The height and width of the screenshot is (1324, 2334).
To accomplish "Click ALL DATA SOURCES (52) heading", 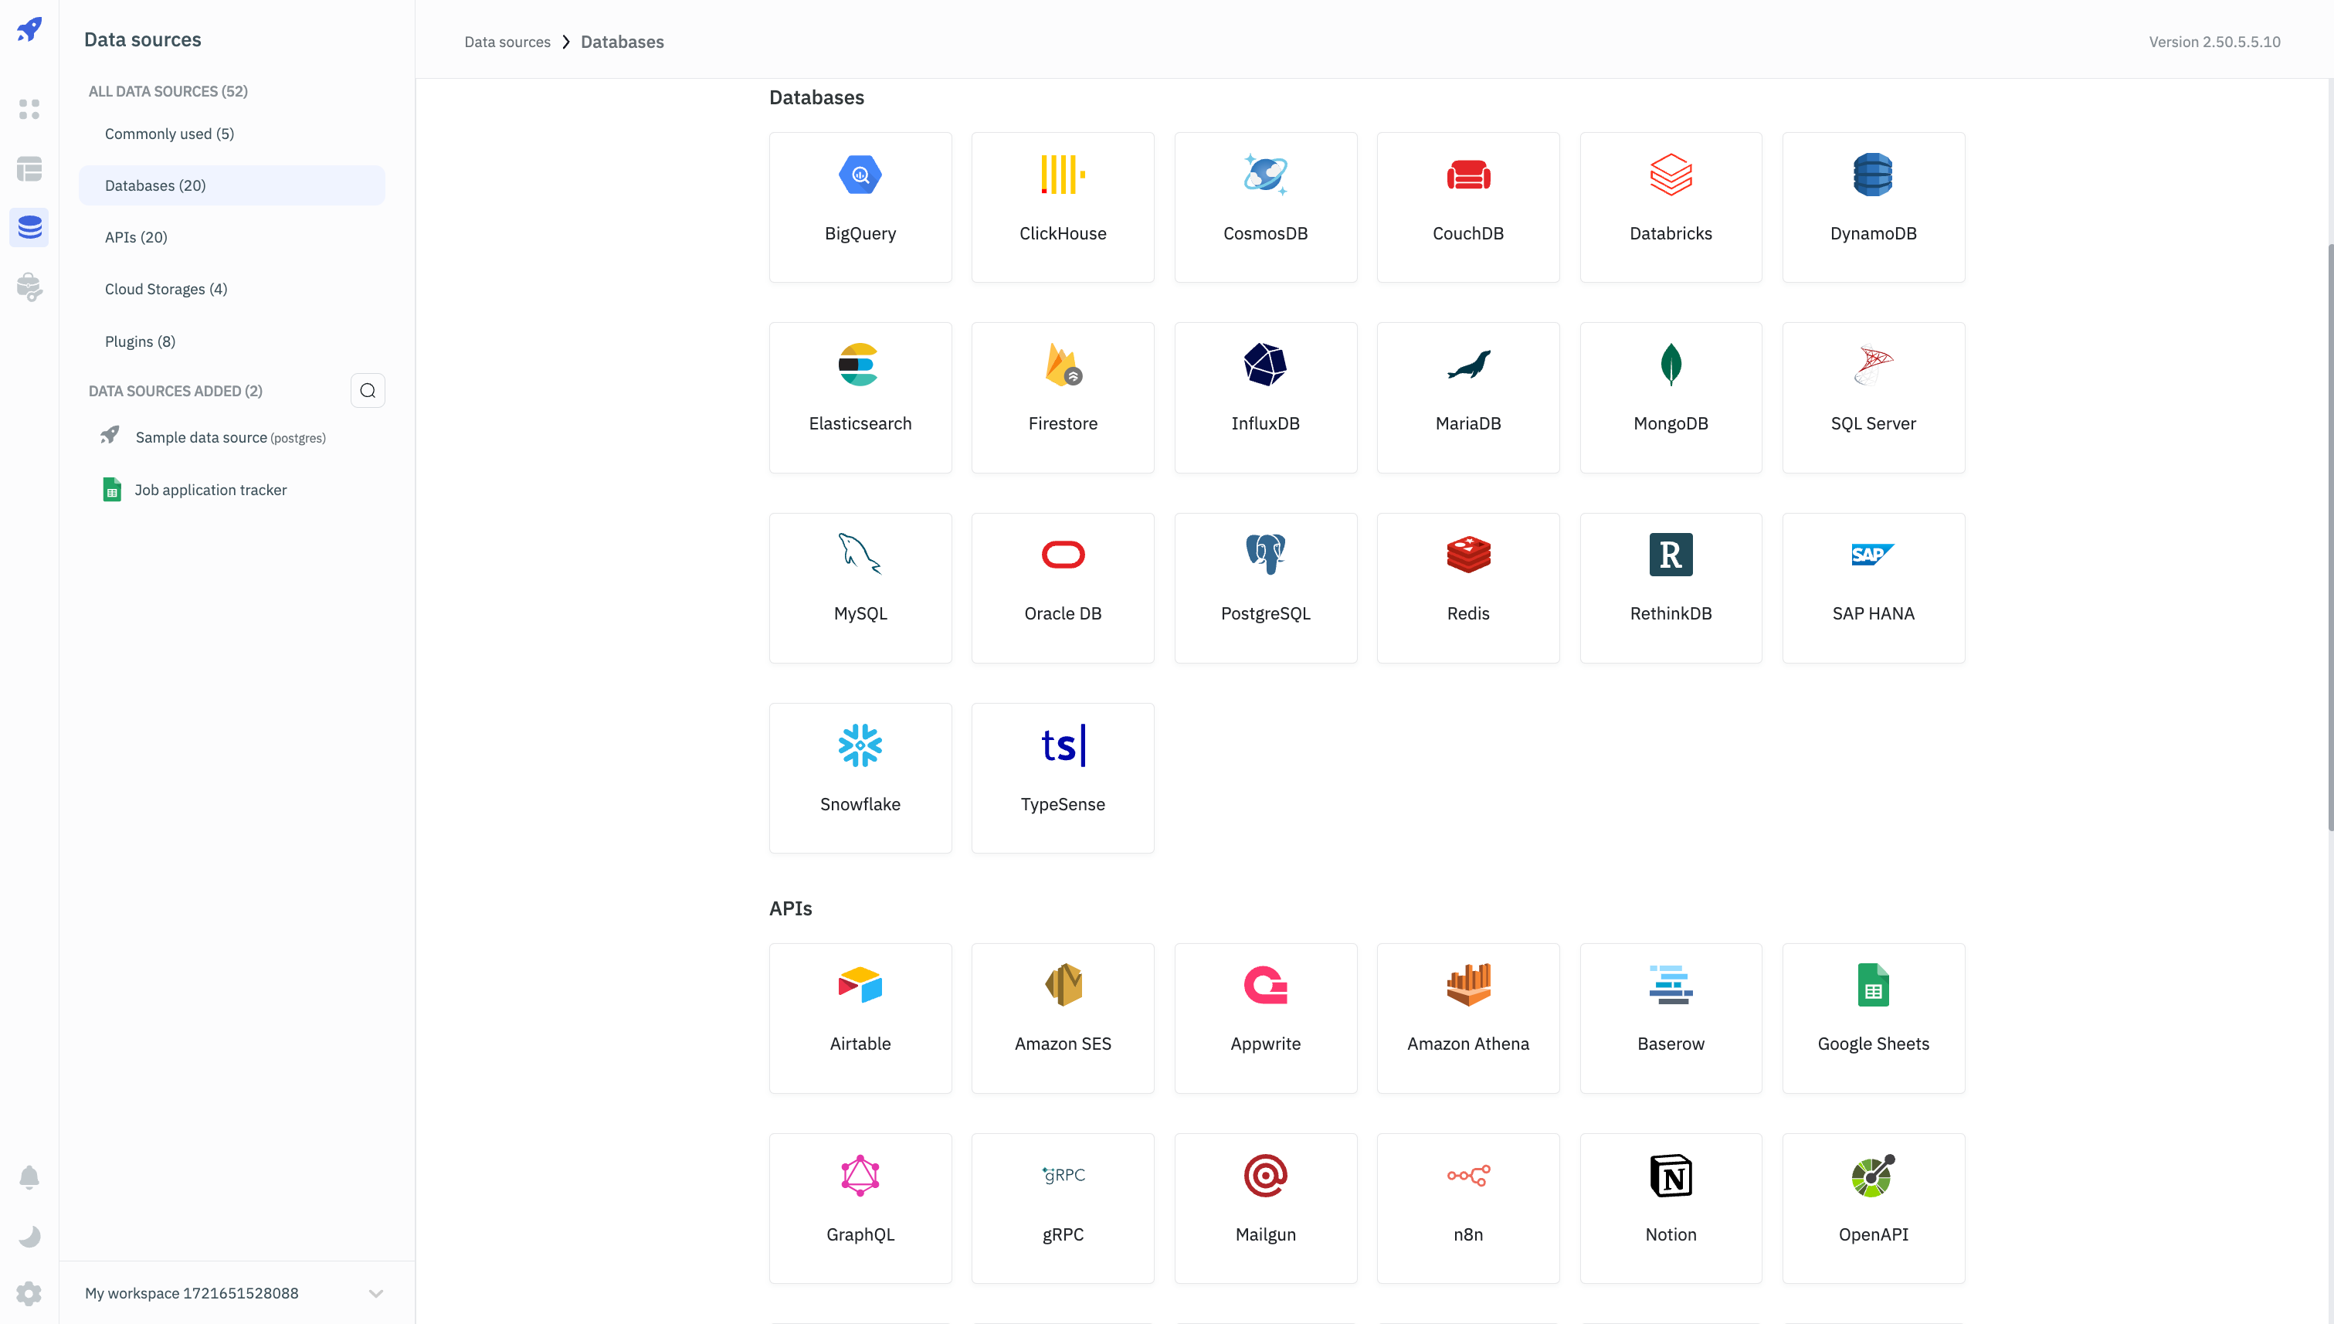I will click(168, 91).
